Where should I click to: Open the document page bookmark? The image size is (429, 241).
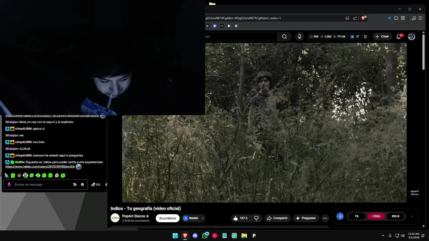pyautogui.click(x=229, y=26)
